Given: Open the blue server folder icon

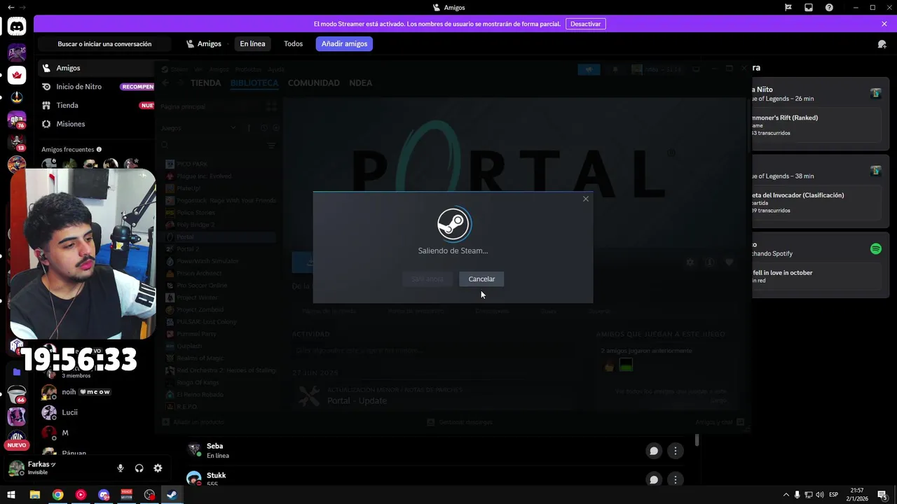Looking at the screenshot, I should click(x=17, y=372).
